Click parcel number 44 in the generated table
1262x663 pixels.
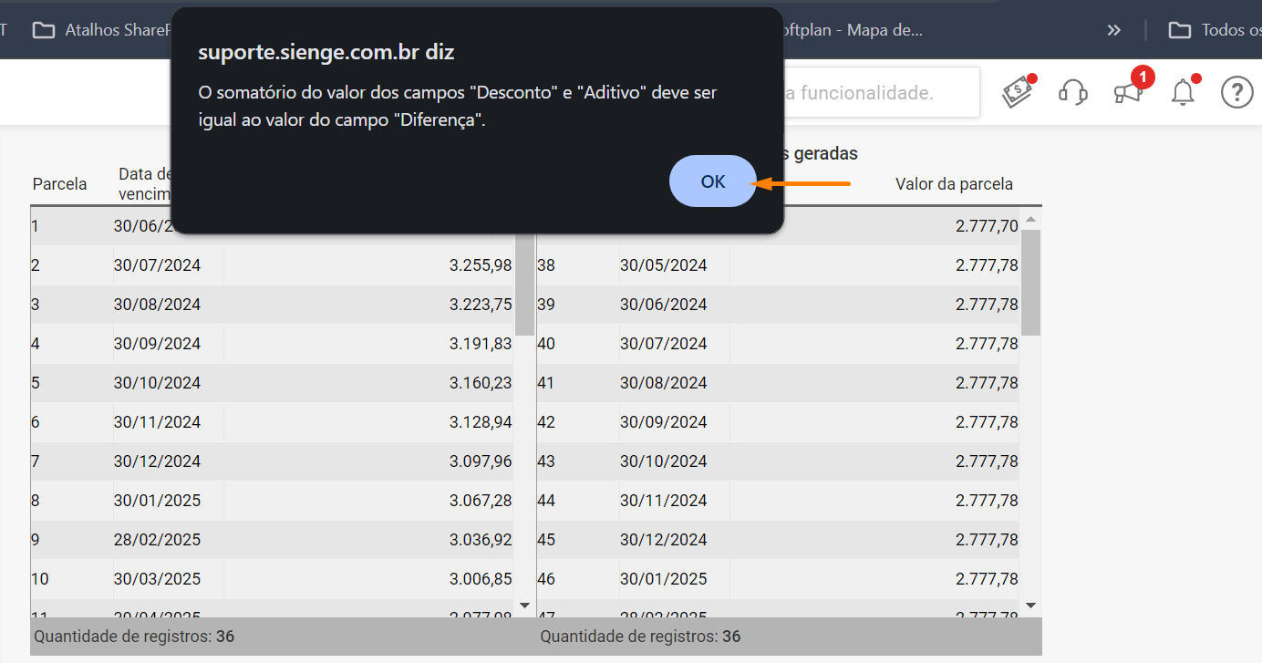coord(546,501)
